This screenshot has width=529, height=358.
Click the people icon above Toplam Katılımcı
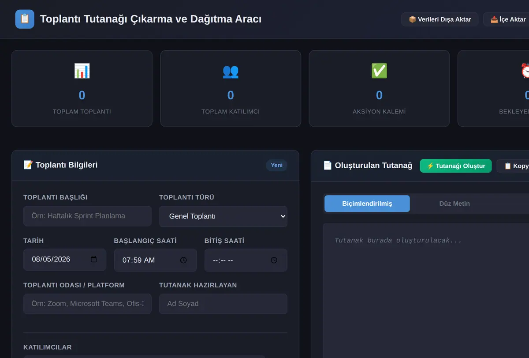(x=231, y=71)
